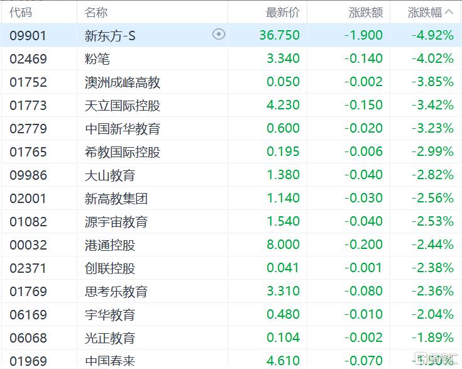Click percentage -4.92%

432,35
